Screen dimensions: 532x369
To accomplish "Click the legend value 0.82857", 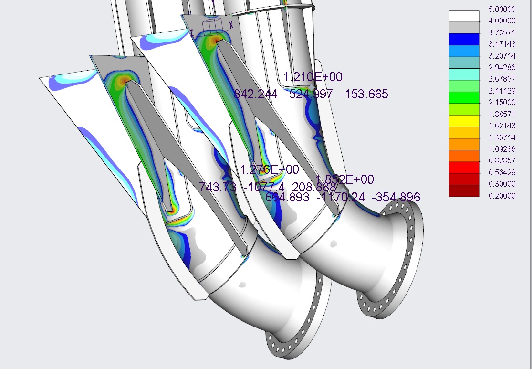I will pyautogui.click(x=502, y=160).
